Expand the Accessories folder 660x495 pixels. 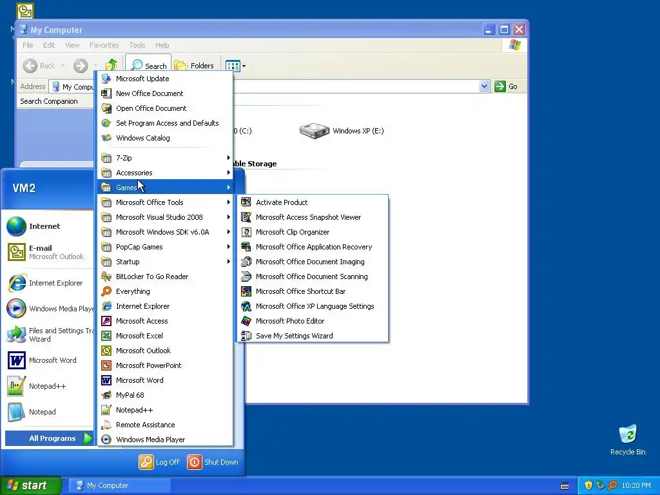click(x=165, y=173)
